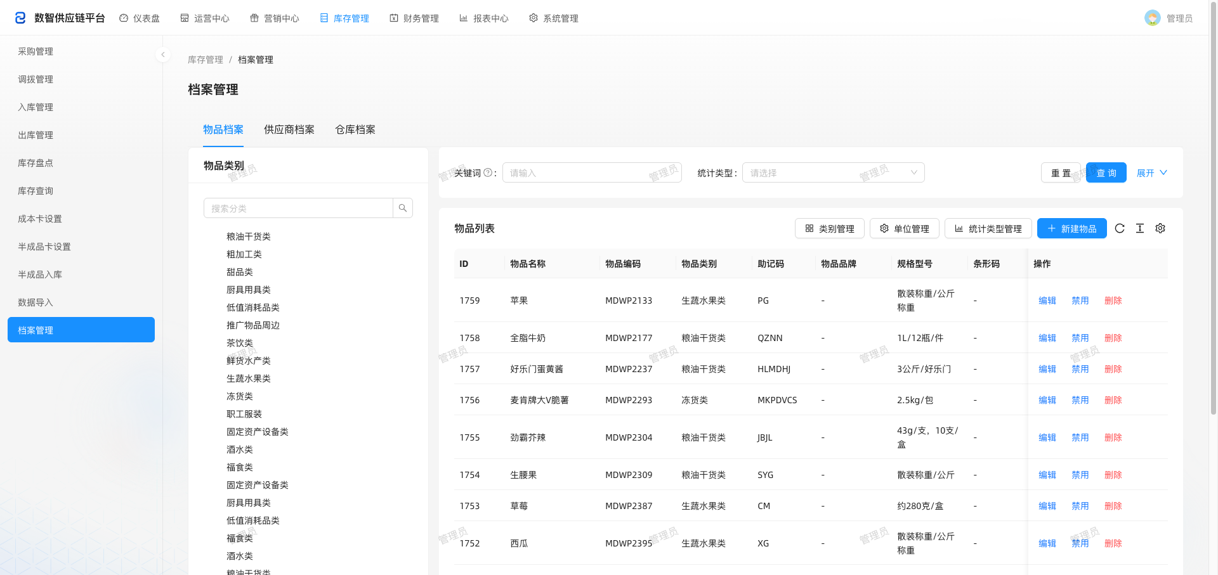Edit the 全脂牛奶 row

click(x=1047, y=338)
